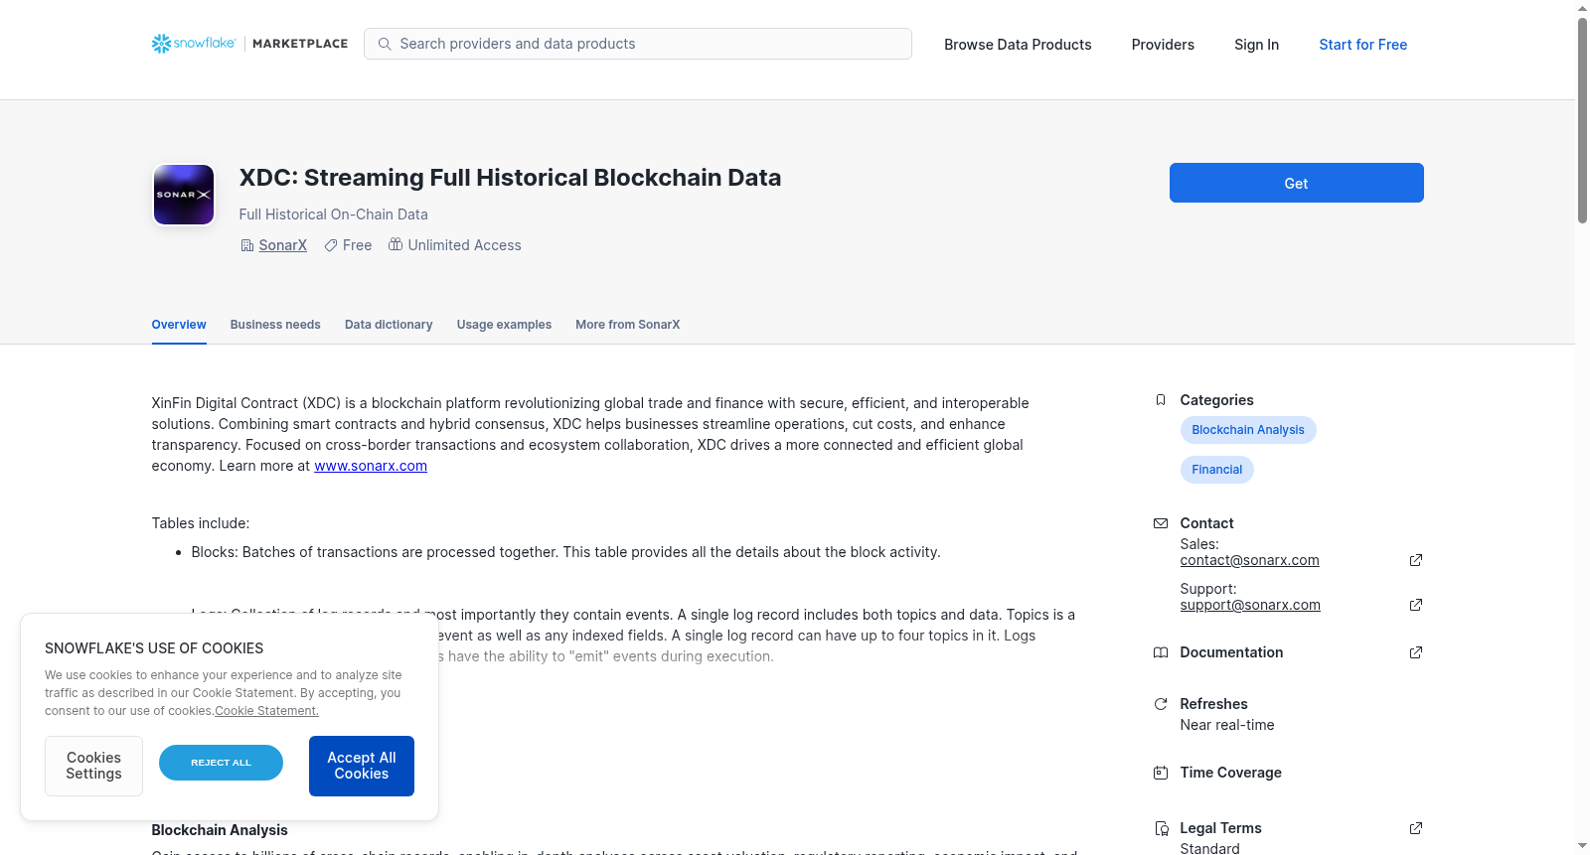Open external link icon for sales email
1590x855 pixels.
pyautogui.click(x=1416, y=560)
